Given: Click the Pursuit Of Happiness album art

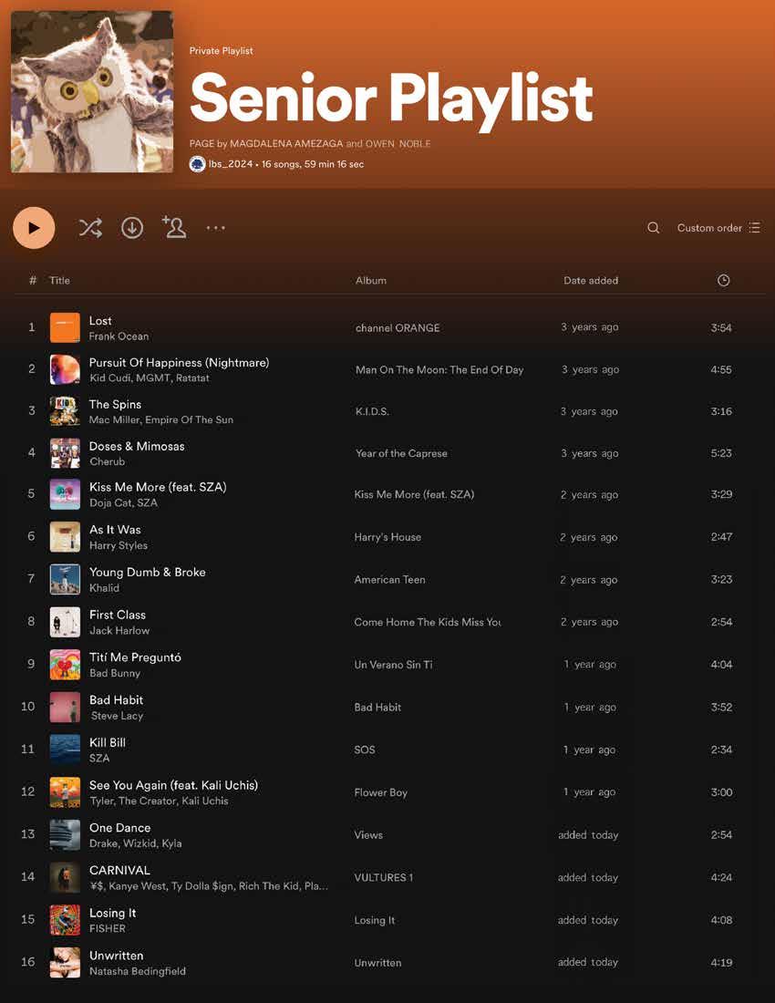Looking at the screenshot, I should click(66, 369).
